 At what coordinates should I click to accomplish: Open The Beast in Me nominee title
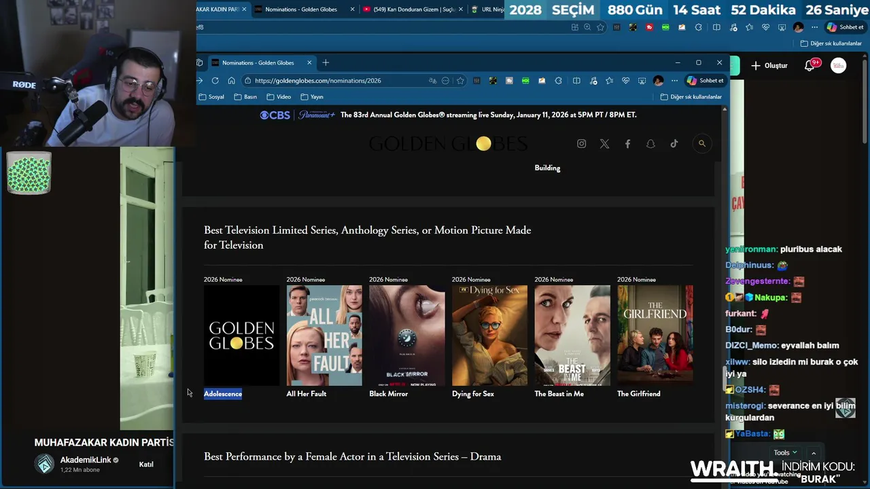pos(559,394)
